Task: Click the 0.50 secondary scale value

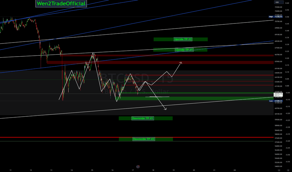Action: (287, 17)
